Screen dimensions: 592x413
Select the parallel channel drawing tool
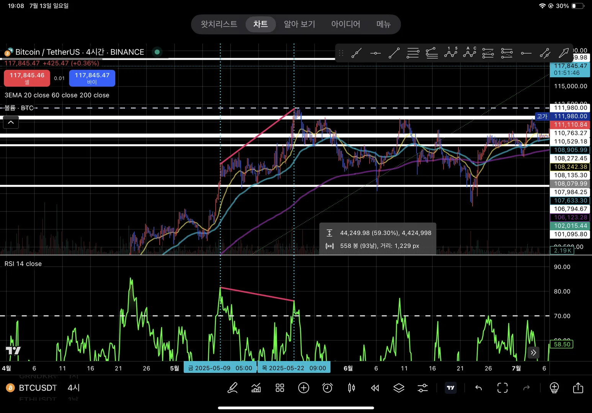pyautogui.click(x=545, y=53)
